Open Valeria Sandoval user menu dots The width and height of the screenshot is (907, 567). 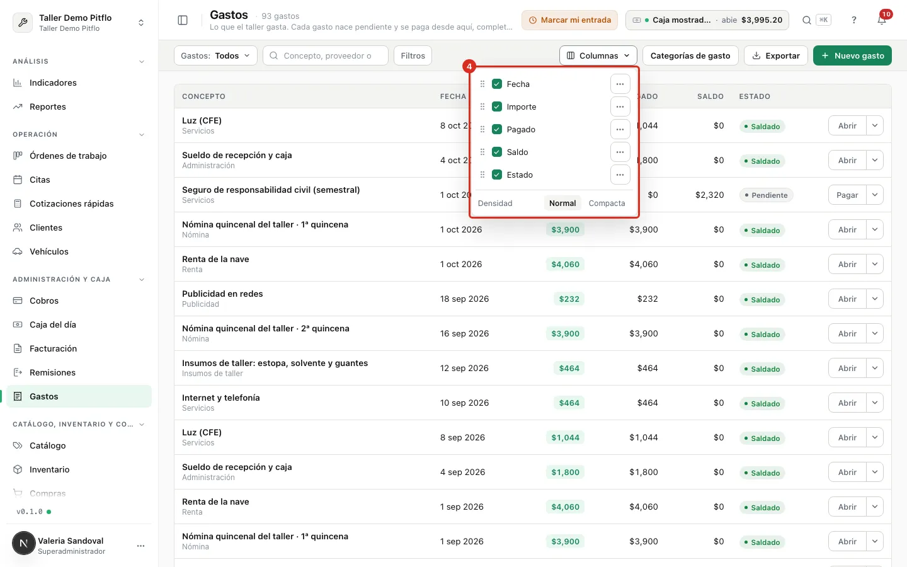[x=140, y=546]
